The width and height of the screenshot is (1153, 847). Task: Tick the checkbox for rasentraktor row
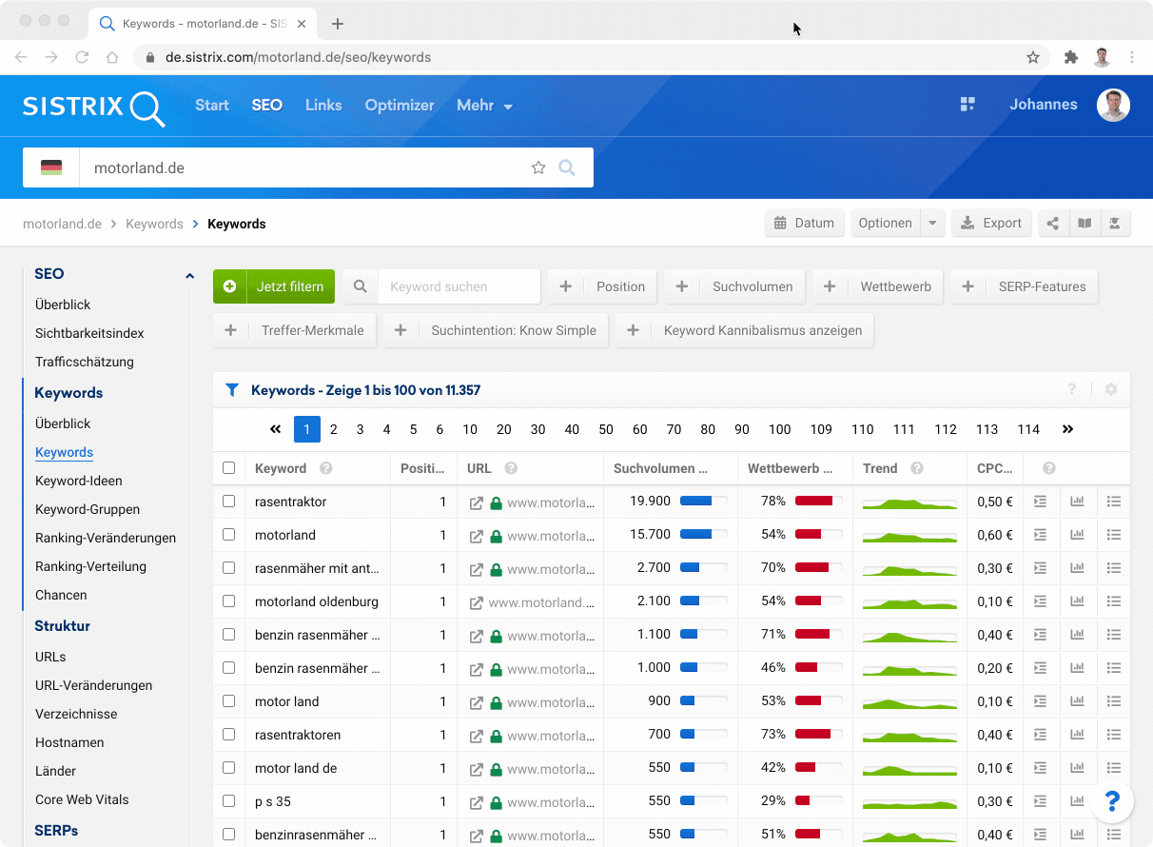click(x=228, y=502)
